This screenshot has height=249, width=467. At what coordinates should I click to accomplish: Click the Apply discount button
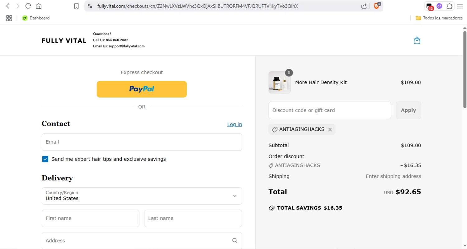point(408,110)
